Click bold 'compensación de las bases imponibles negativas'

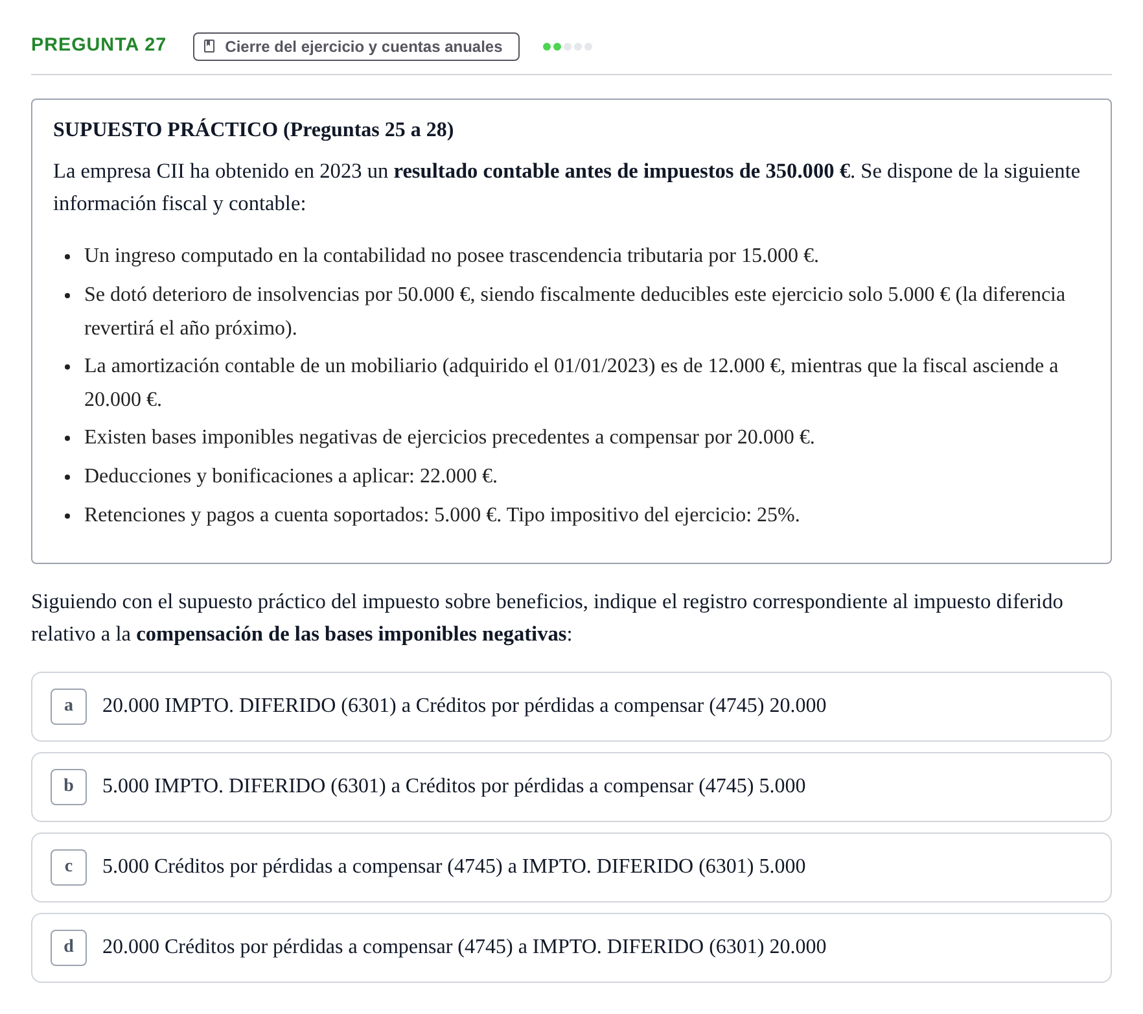[x=351, y=634]
